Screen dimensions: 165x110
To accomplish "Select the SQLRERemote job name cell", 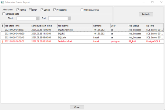I will [x=65, y=30].
